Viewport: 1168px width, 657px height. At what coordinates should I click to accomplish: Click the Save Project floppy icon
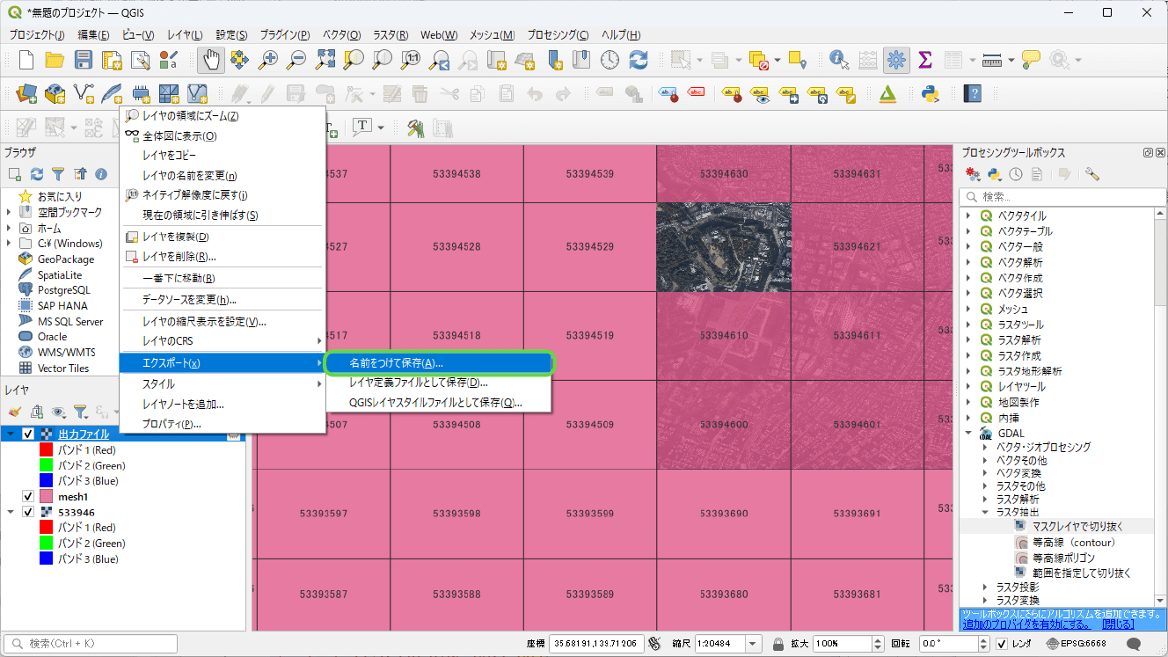click(x=84, y=60)
